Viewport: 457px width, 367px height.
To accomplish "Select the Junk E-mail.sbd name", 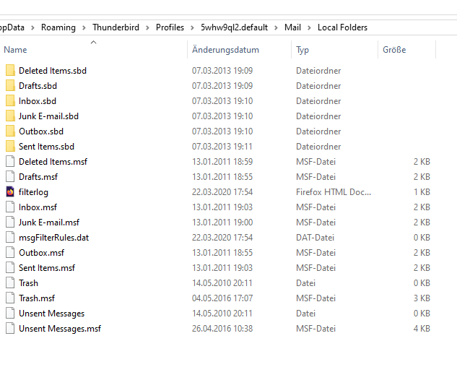I will click(x=48, y=116).
